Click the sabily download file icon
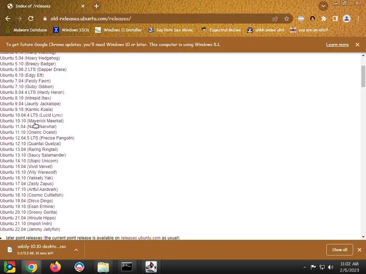366x274 pixels. coord(10,249)
